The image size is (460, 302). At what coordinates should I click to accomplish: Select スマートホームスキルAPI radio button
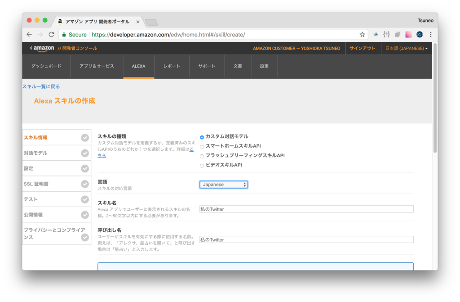pos(202,146)
